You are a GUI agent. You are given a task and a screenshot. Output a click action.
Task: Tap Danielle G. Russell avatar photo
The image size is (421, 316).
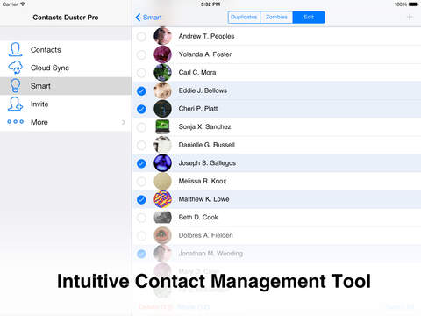(x=162, y=145)
